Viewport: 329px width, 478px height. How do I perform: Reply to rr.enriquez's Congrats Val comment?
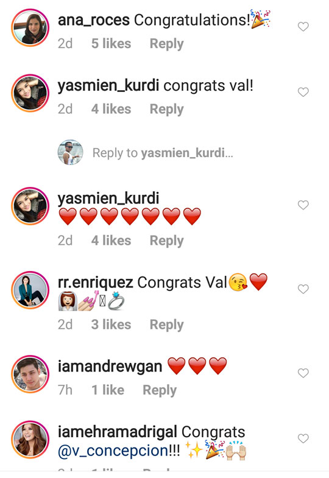[x=166, y=325]
